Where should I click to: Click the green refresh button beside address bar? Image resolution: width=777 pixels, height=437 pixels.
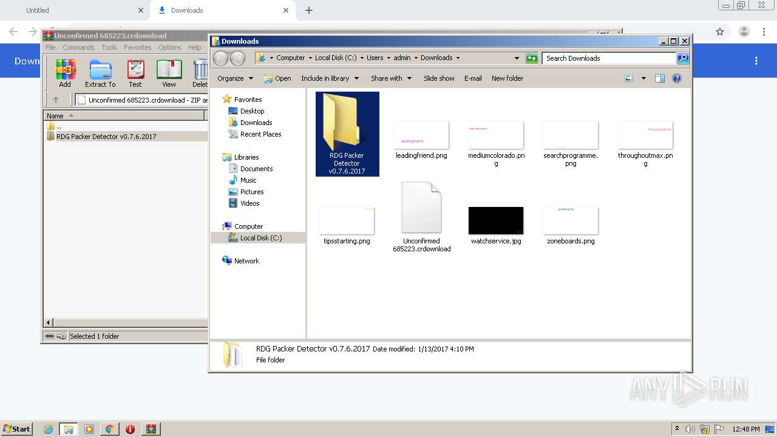point(532,58)
